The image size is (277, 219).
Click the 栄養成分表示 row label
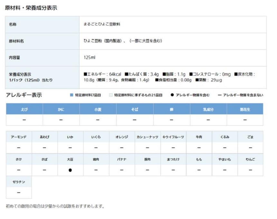coord(20,74)
